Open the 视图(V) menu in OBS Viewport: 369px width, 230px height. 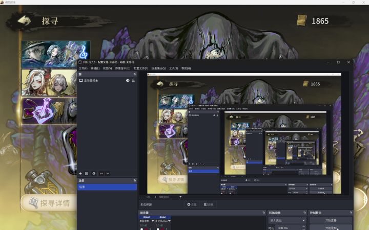(107, 68)
